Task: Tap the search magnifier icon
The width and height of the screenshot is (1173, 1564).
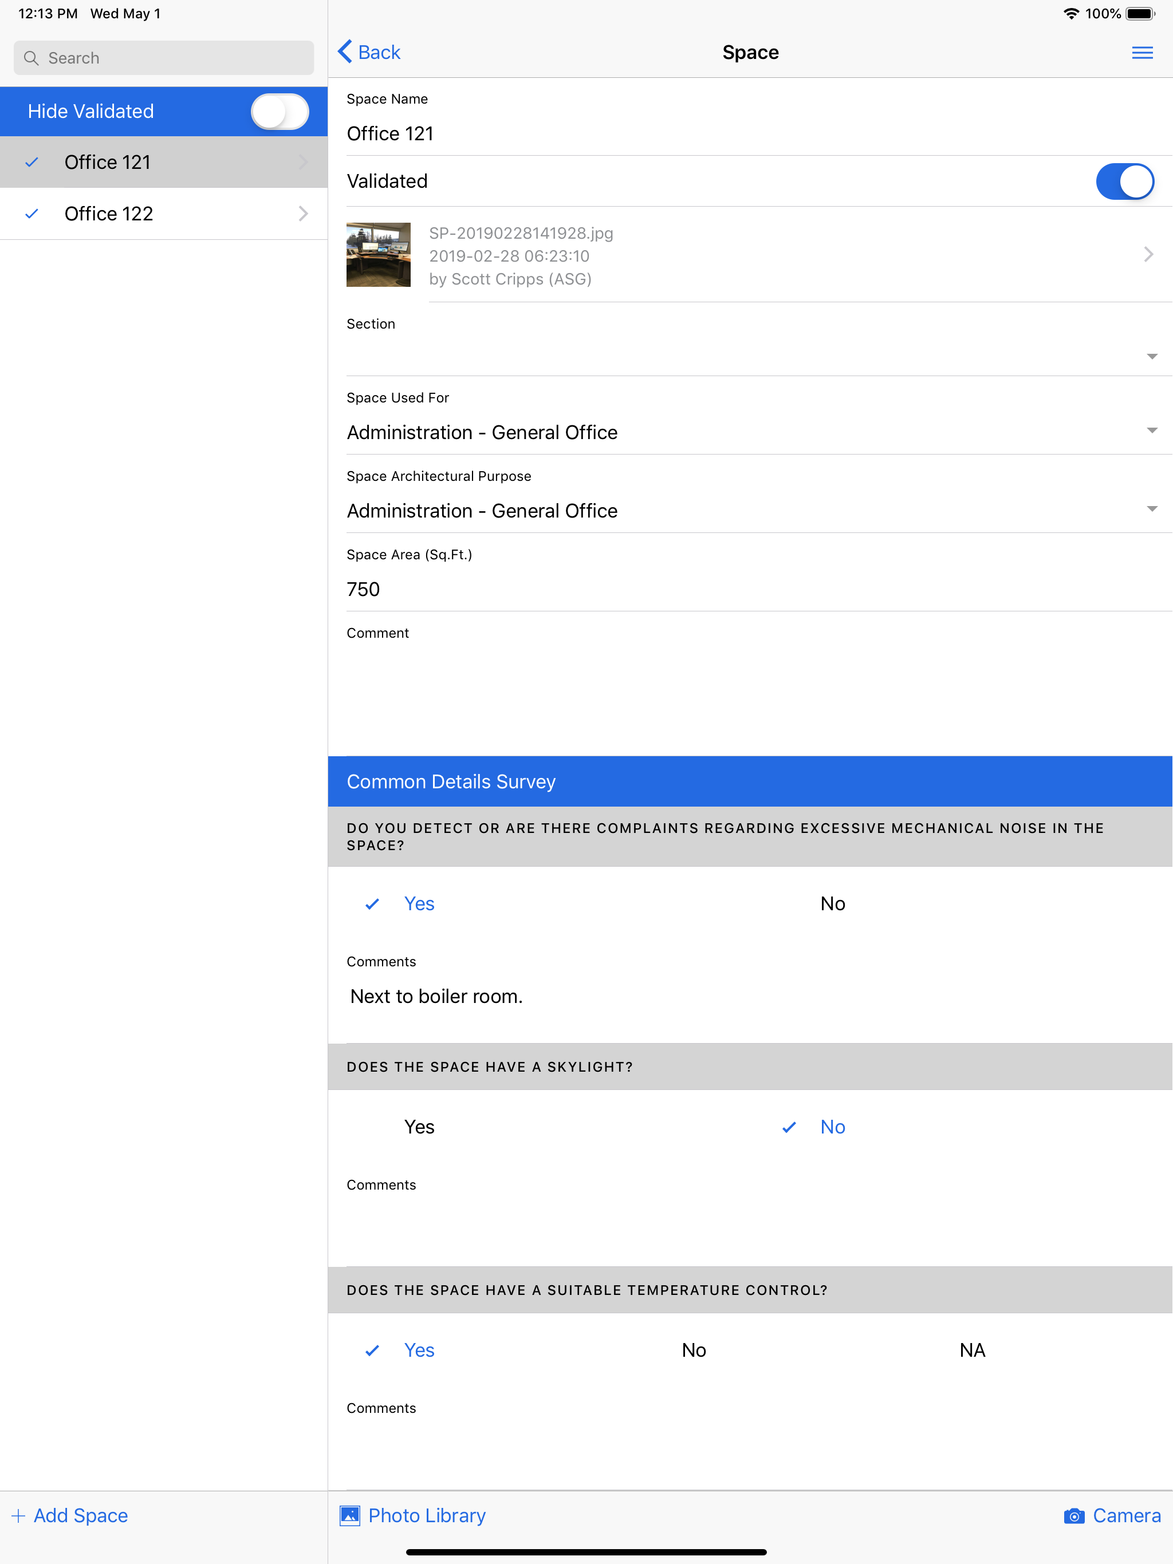Action: point(31,58)
